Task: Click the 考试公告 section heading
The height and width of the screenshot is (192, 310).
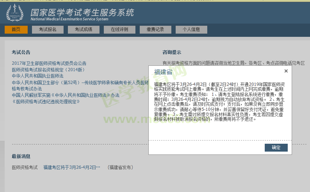Action: pos(21,53)
